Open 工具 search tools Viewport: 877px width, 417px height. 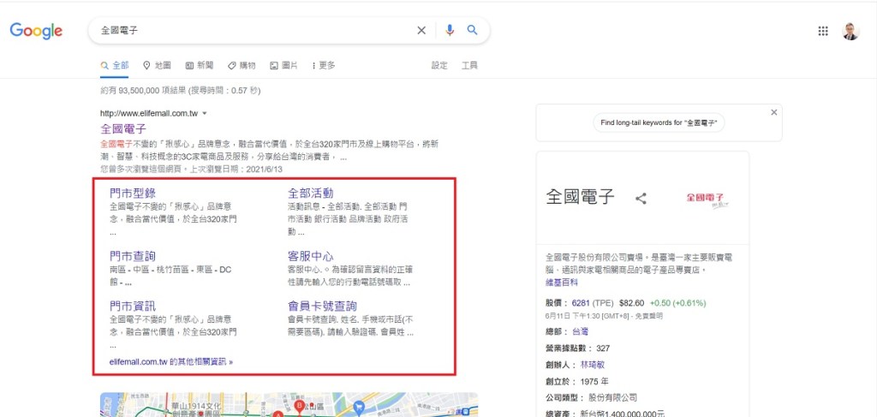469,65
